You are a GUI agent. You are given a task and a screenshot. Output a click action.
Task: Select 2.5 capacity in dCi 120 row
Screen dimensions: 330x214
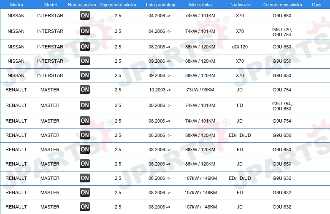[x=118, y=47]
